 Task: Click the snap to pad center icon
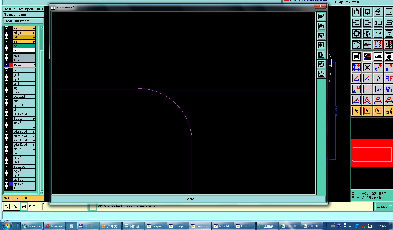click(x=367, y=44)
